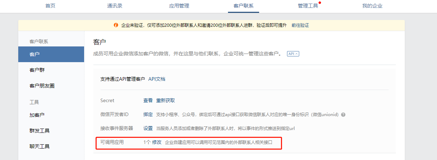The height and width of the screenshot is (160, 437).
Task: Open the 我的企业 tab
Action: point(372,6)
